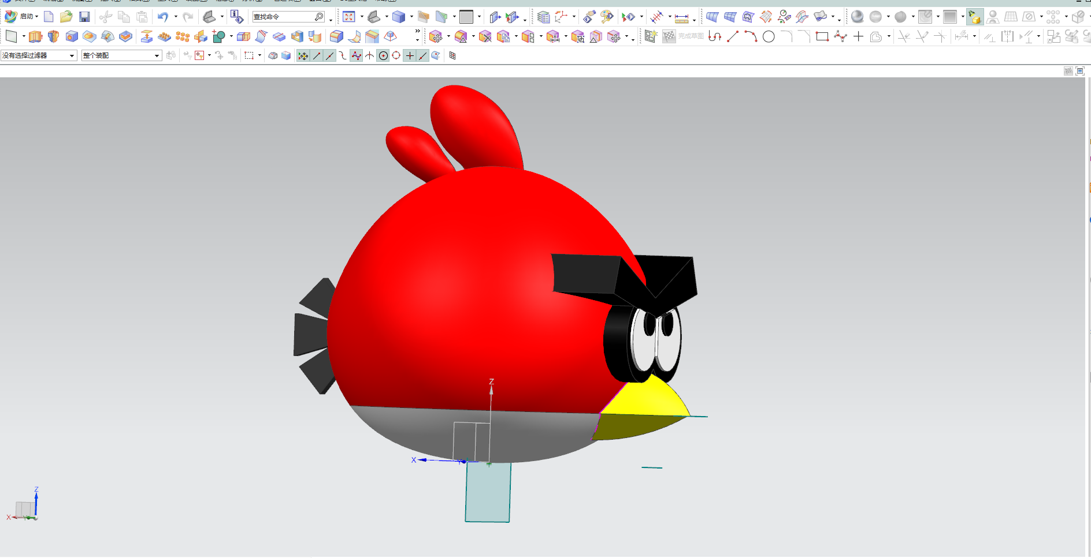Open a file using the folder icon
The width and height of the screenshot is (1091, 558).
66,17
